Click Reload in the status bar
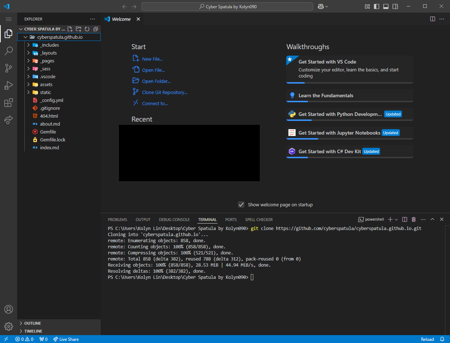450x343 pixels. click(x=427, y=339)
